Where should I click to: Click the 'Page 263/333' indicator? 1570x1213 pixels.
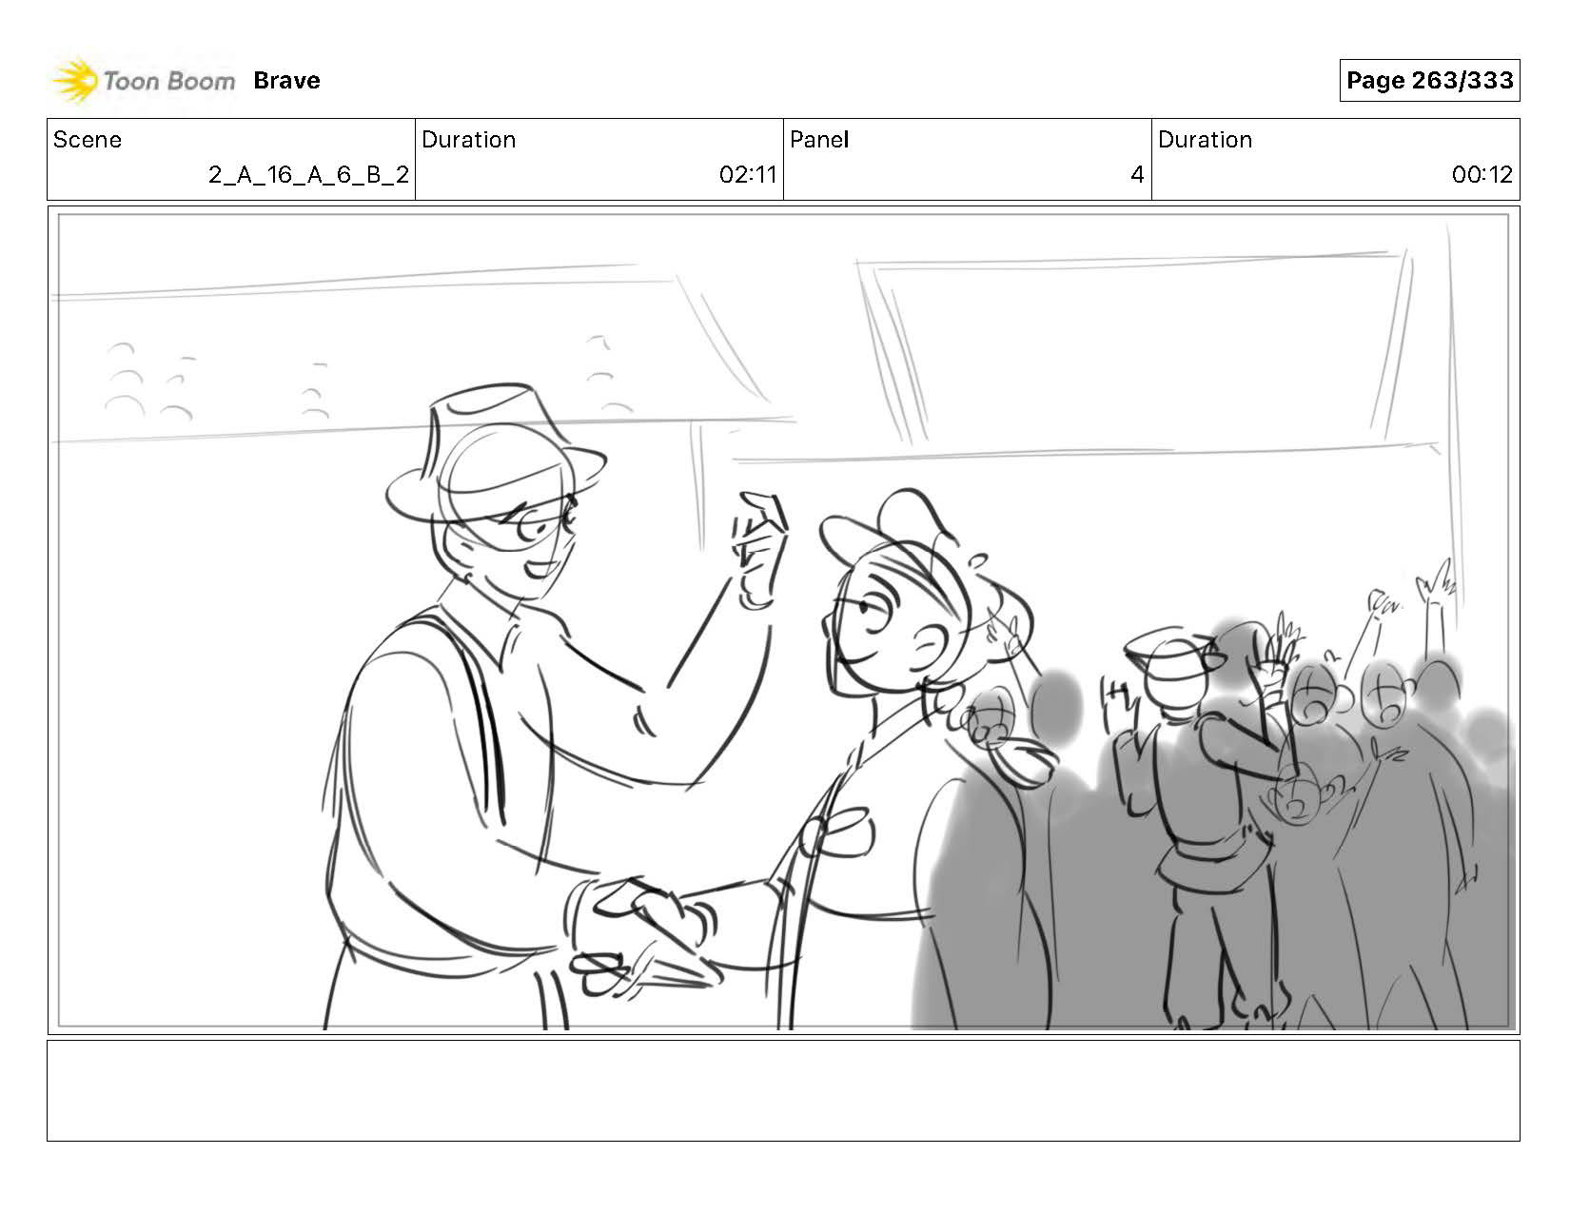[x=1429, y=81]
